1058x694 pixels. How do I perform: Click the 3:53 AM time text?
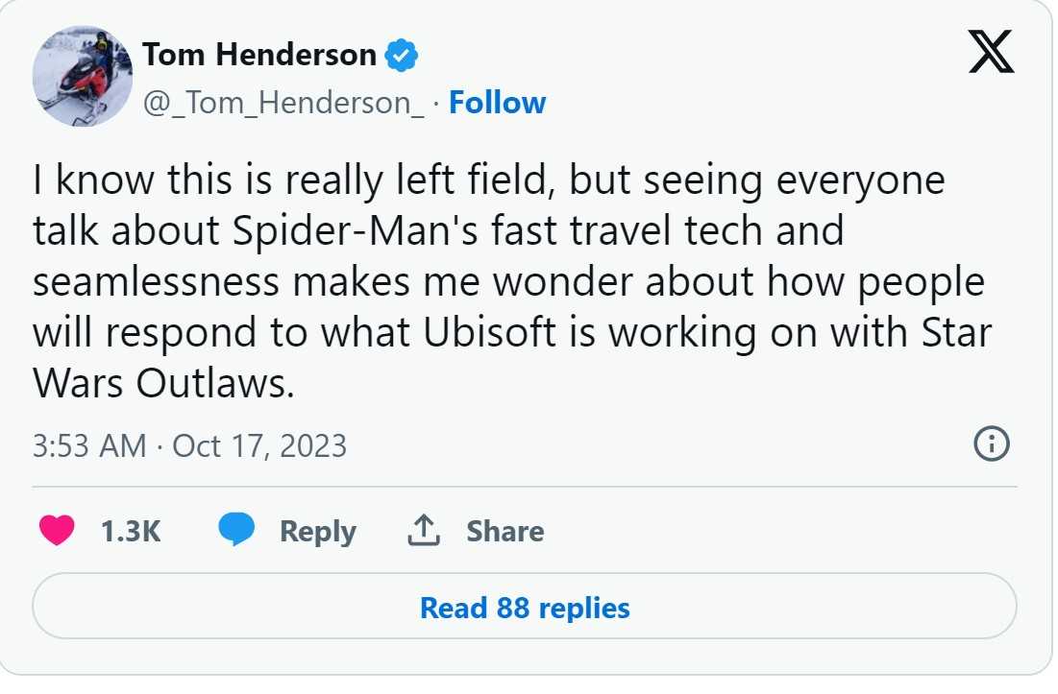point(89,445)
